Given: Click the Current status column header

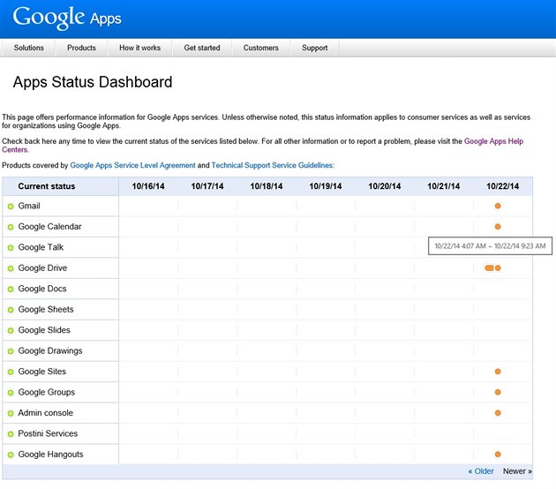Looking at the screenshot, I should pyautogui.click(x=47, y=186).
